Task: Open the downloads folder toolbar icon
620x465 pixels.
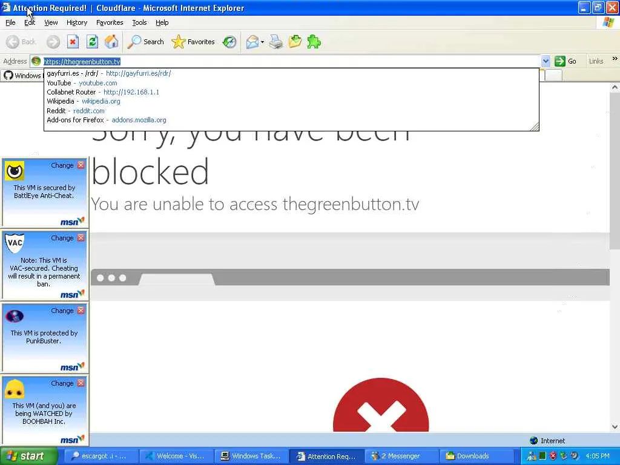Action: (295, 42)
